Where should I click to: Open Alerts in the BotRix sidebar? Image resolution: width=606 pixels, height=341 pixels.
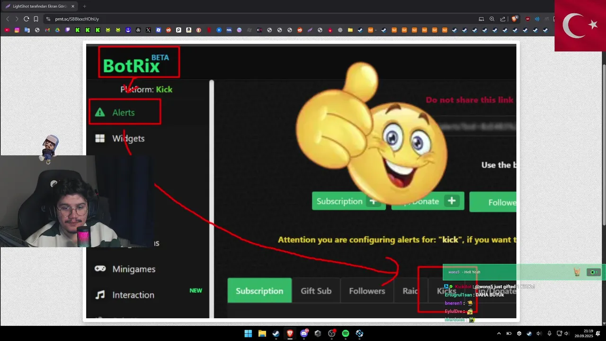click(x=125, y=112)
